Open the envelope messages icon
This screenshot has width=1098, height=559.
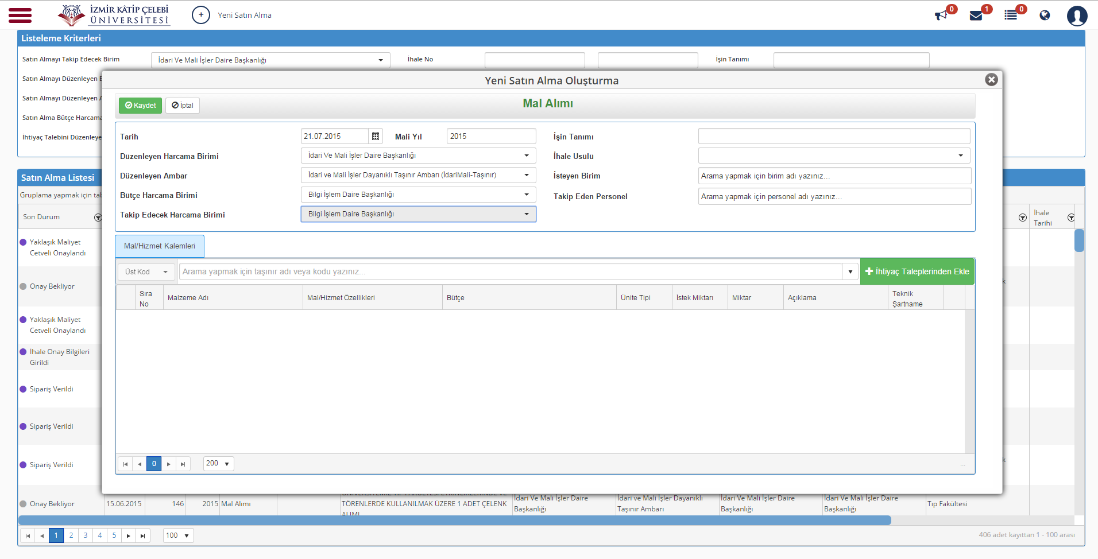tap(976, 15)
